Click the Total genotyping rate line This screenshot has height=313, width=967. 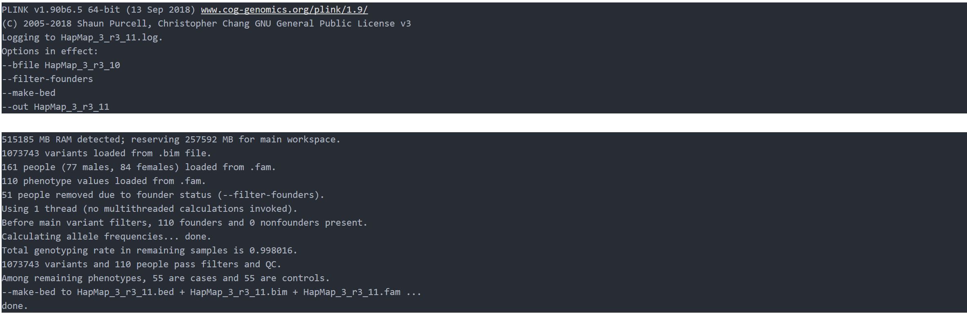[149, 250]
